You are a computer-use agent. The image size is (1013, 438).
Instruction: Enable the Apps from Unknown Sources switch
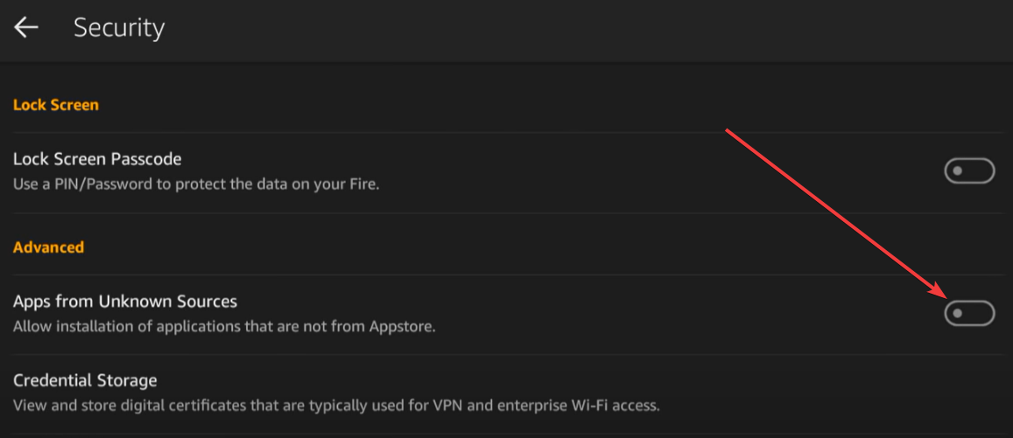(969, 313)
